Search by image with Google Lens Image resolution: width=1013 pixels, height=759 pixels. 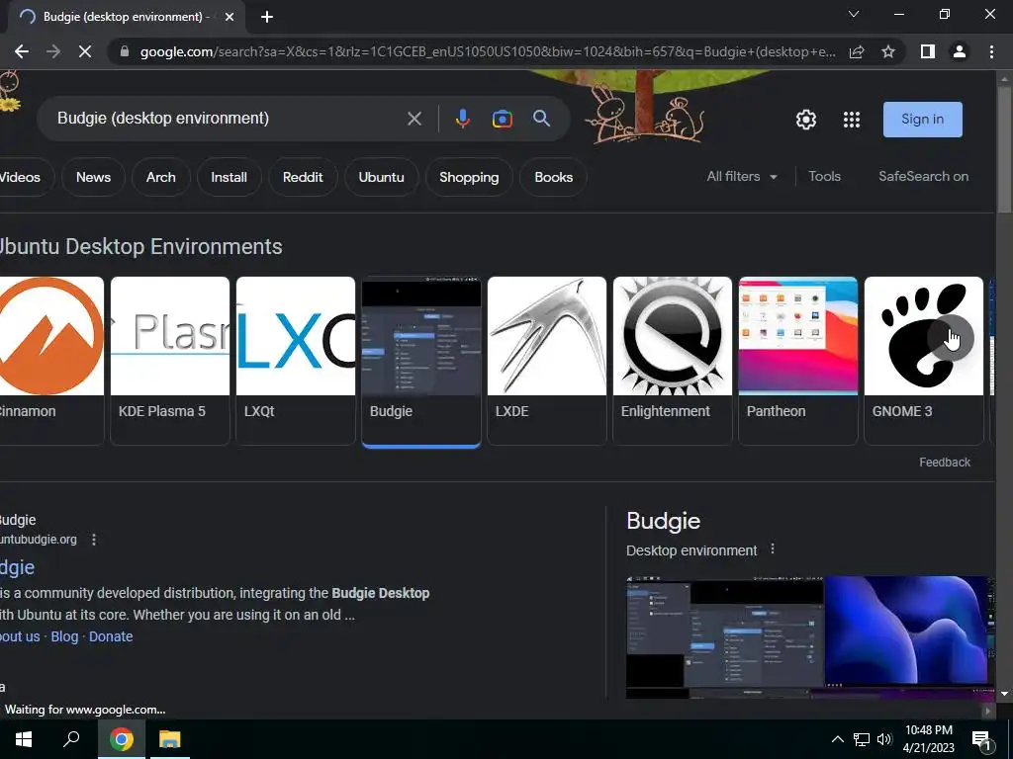click(x=502, y=119)
